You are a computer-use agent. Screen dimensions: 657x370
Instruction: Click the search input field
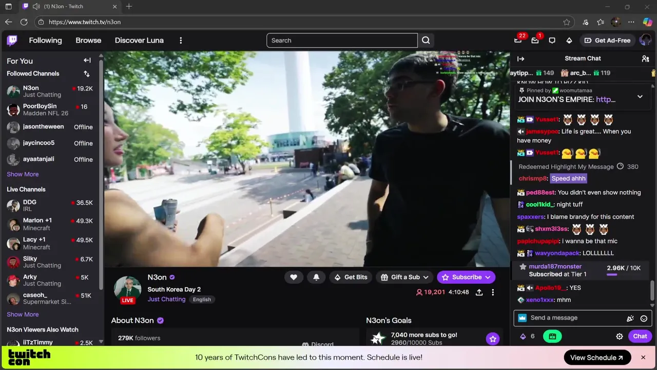point(342,40)
